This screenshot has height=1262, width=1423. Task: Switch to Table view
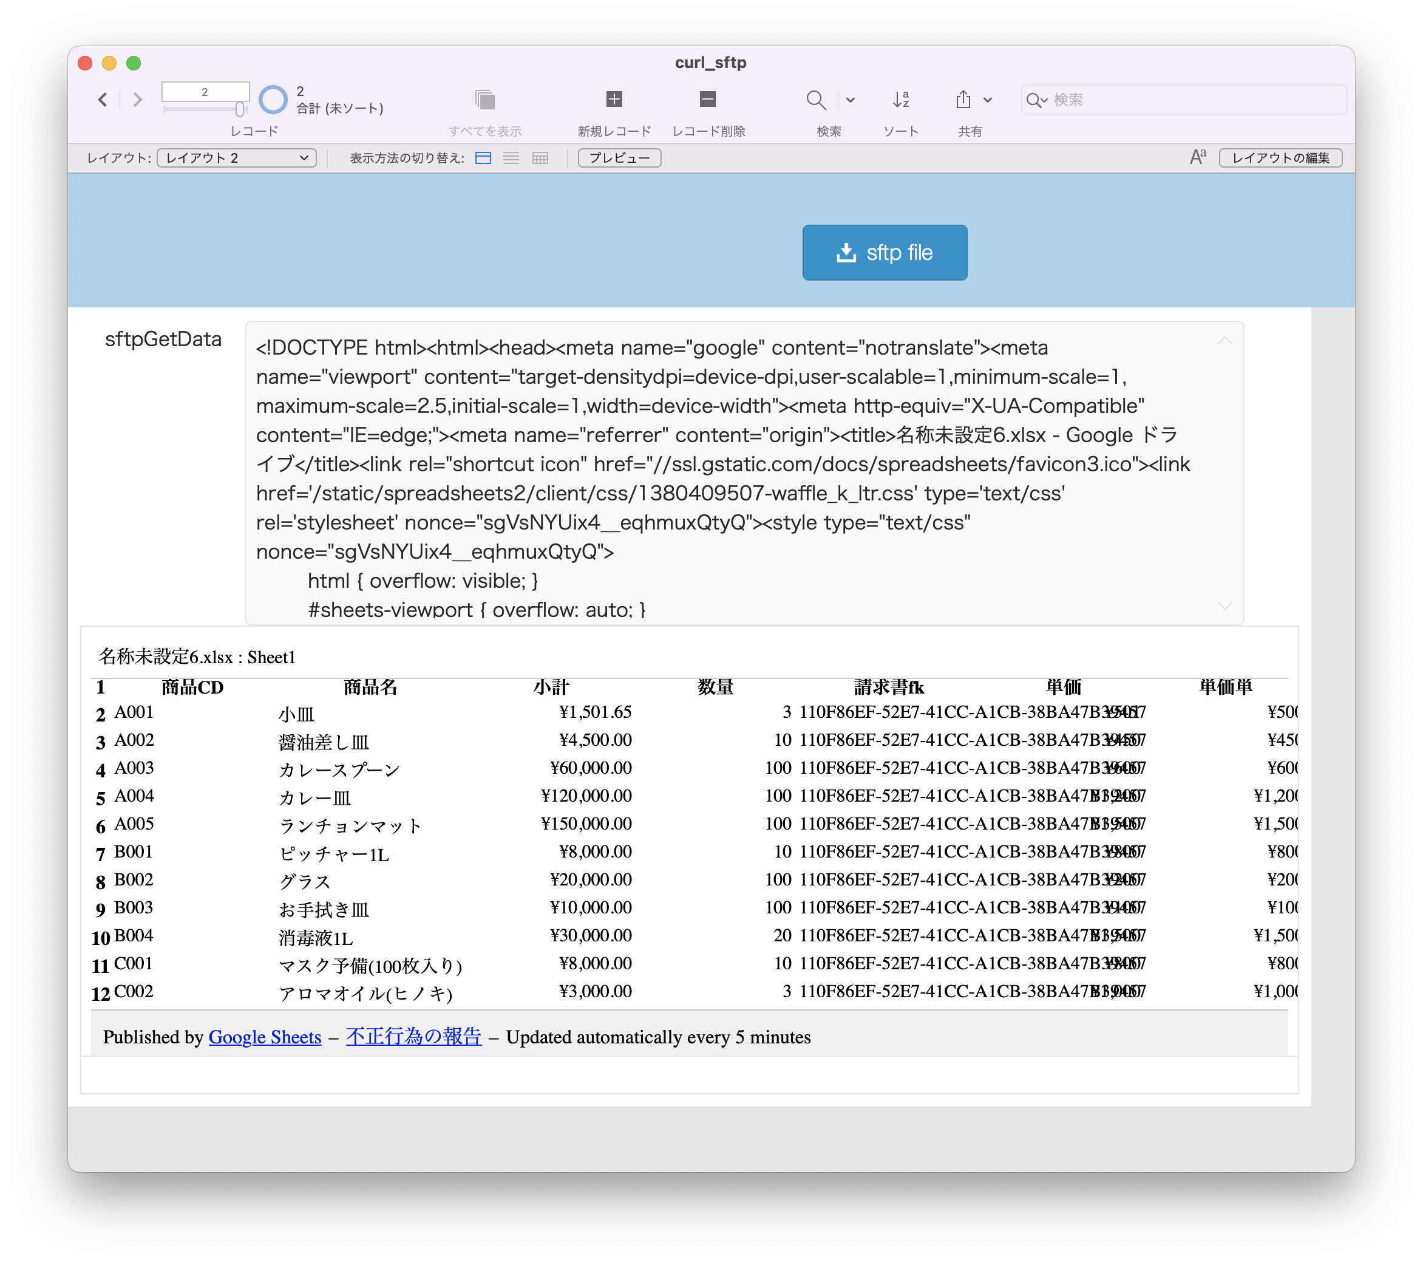point(540,158)
